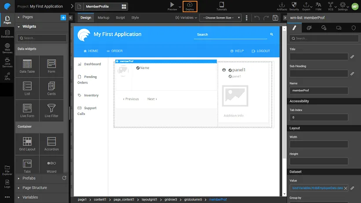The width and height of the screenshot is (361, 203).
Task: Click the Deploy icon
Action: point(190,6)
